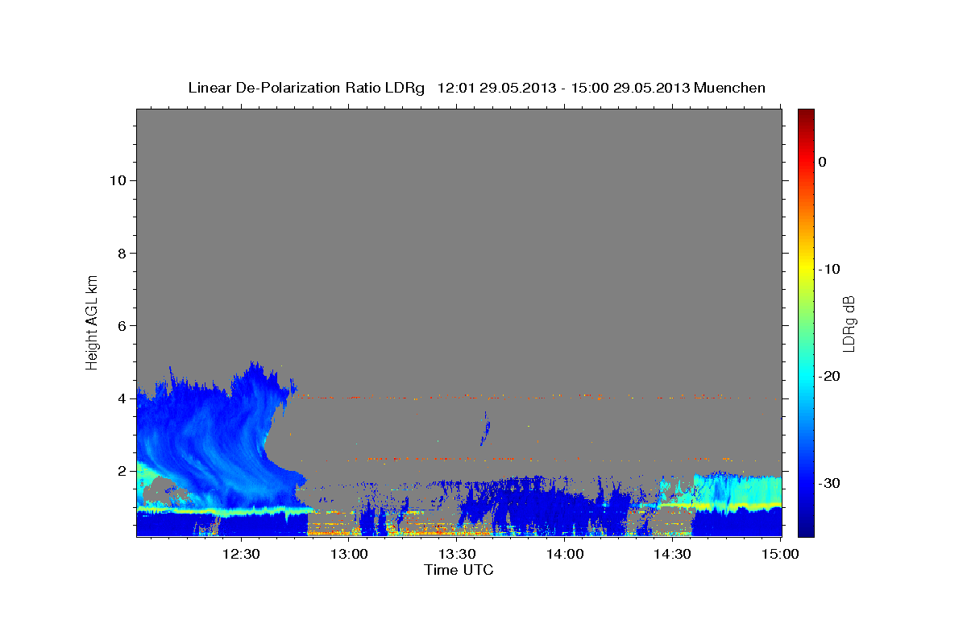This screenshot has height=644, width=967.
Task: Click the "15:00" time tick label
Action: tap(780, 554)
